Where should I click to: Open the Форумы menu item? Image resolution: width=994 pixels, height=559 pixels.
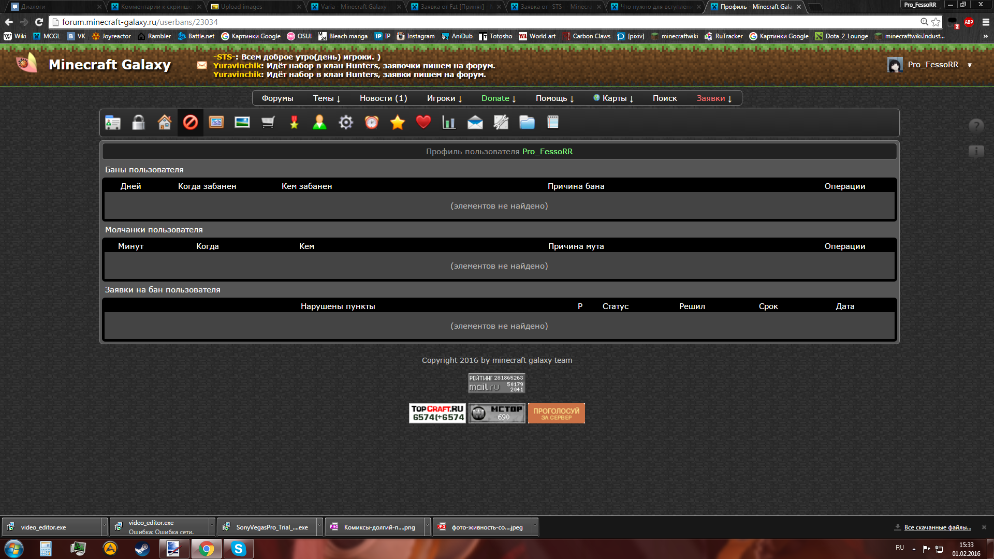(277, 98)
